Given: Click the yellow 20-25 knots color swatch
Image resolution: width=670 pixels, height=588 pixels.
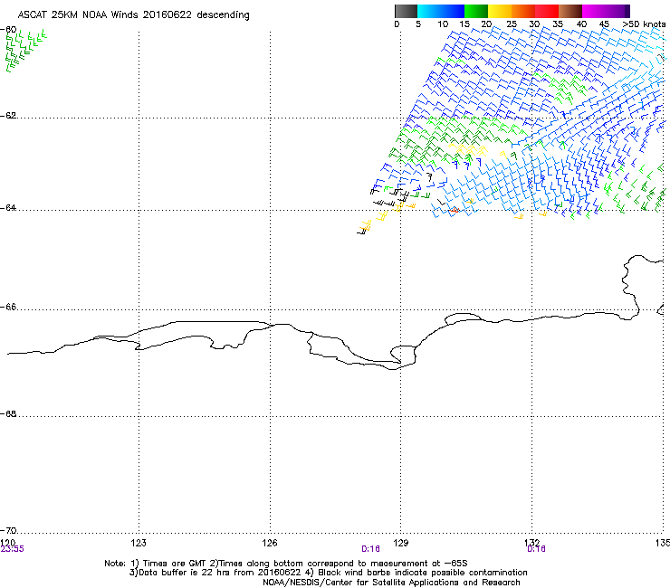Looking at the screenshot, I should pyautogui.click(x=500, y=11).
